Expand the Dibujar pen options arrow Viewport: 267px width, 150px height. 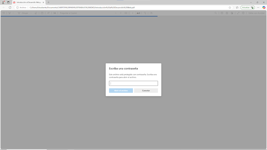[x=31, y=13]
